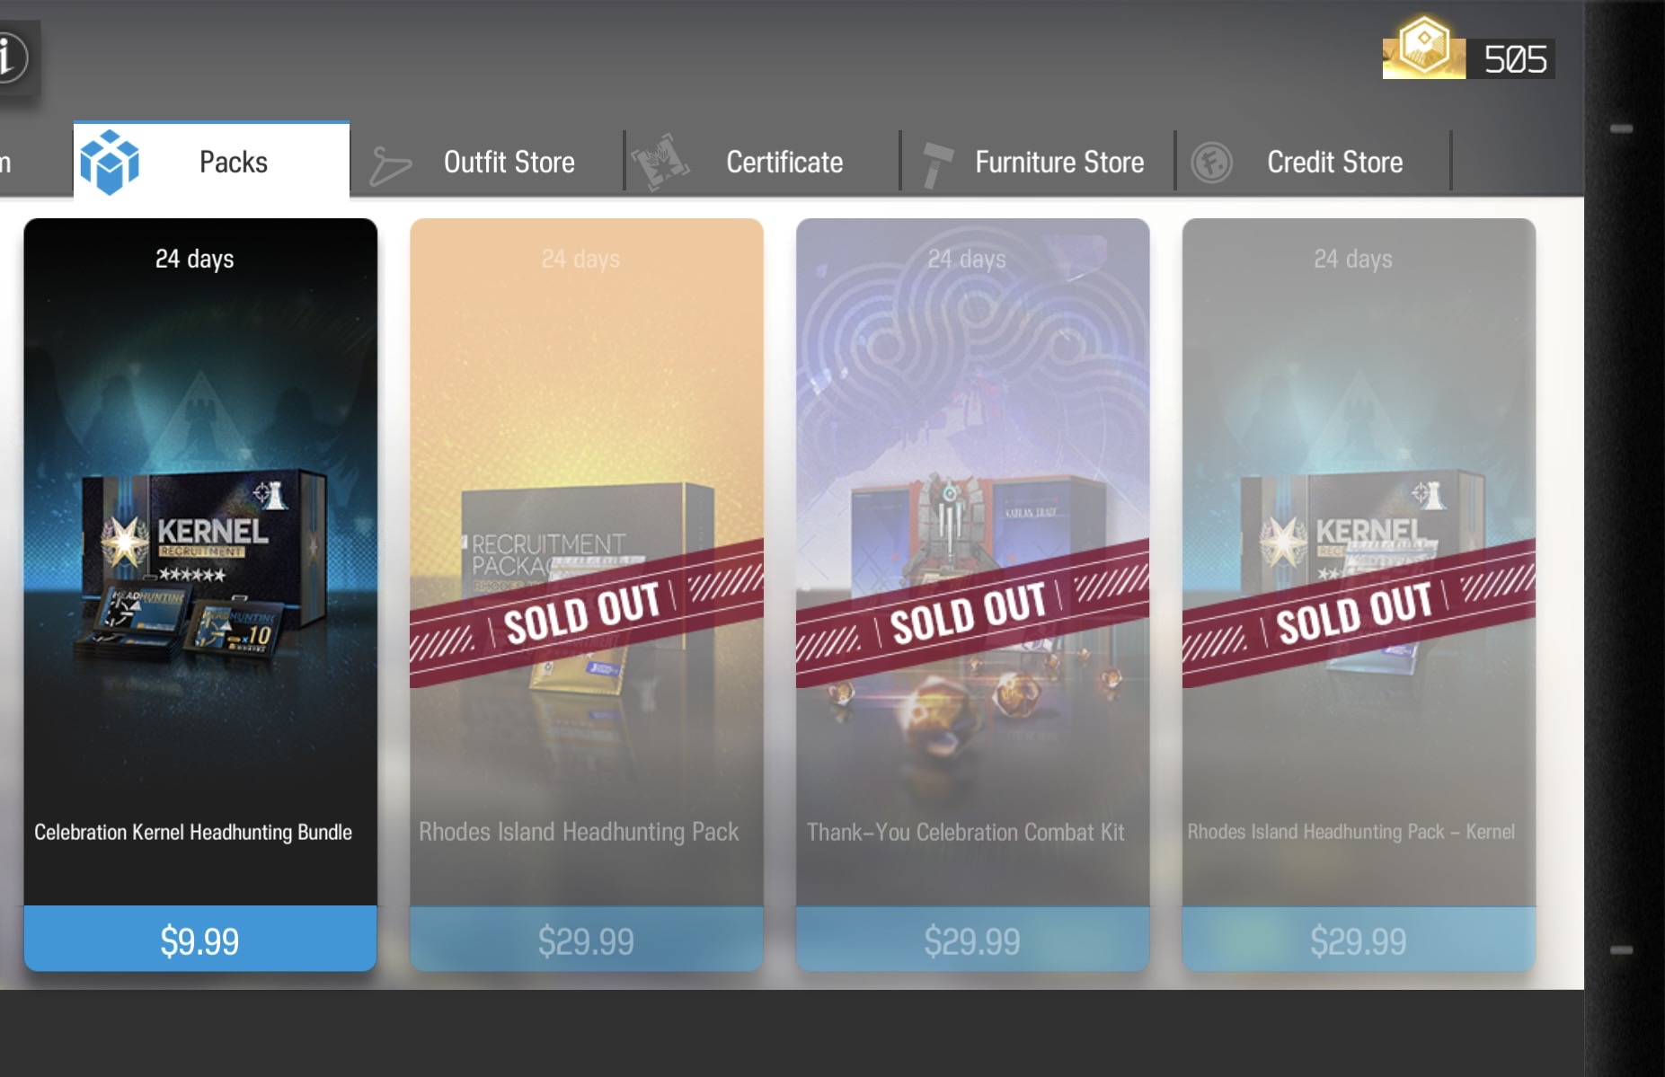
Task: Click the Thank-You Celebration Combat Kit price button
Action: 973,940
